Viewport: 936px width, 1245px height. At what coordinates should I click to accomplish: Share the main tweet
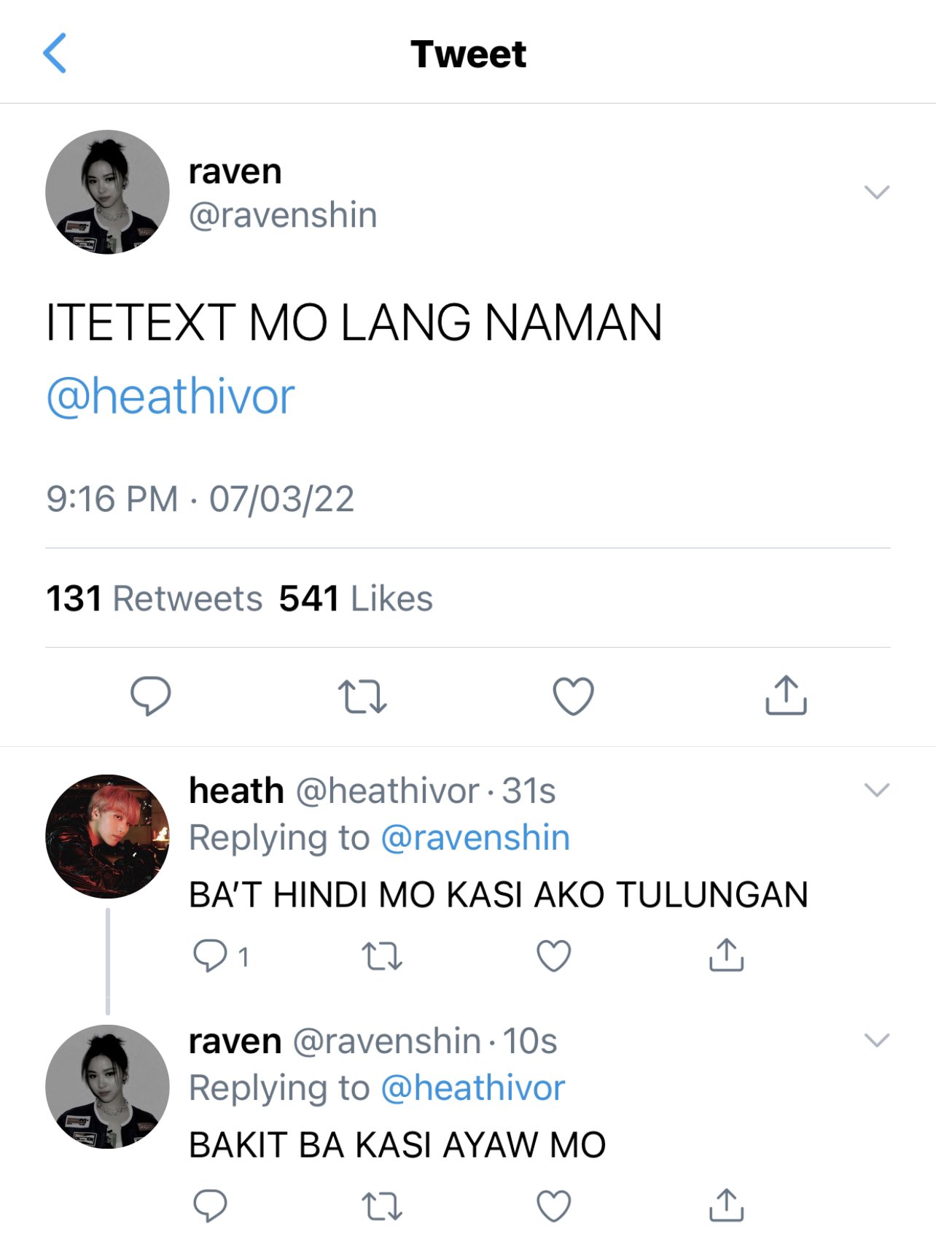click(x=786, y=694)
